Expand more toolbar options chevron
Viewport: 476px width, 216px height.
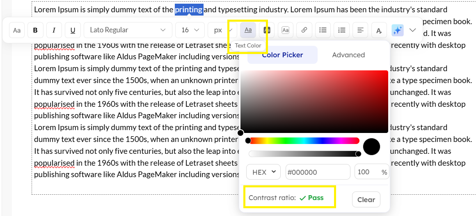coord(413,30)
